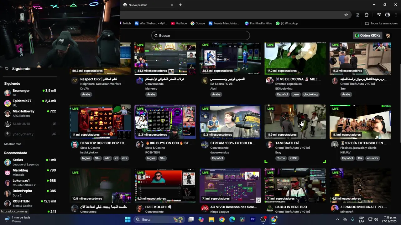Expand the Todos los marcadores folder
Image resolution: width=401 pixels, height=225 pixels.
[381, 23]
